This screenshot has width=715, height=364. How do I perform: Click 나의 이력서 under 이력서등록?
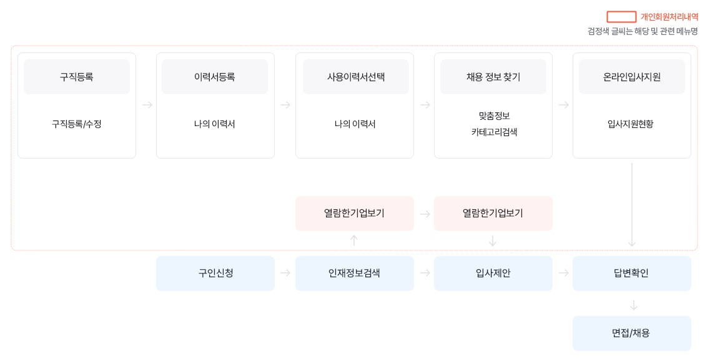(215, 124)
